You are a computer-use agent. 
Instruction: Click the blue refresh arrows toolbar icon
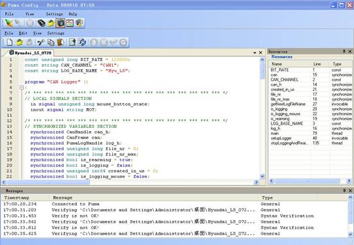coord(81,42)
